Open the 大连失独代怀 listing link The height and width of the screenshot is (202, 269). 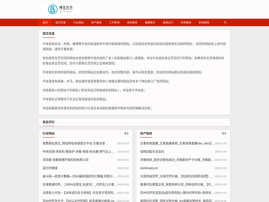pos(176,176)
